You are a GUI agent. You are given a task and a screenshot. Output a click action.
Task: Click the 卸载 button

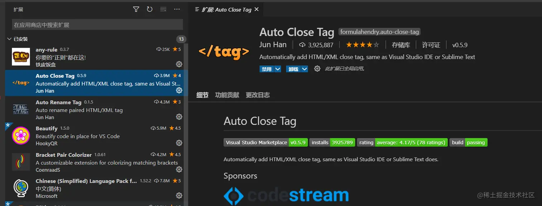tap(294, 69)
